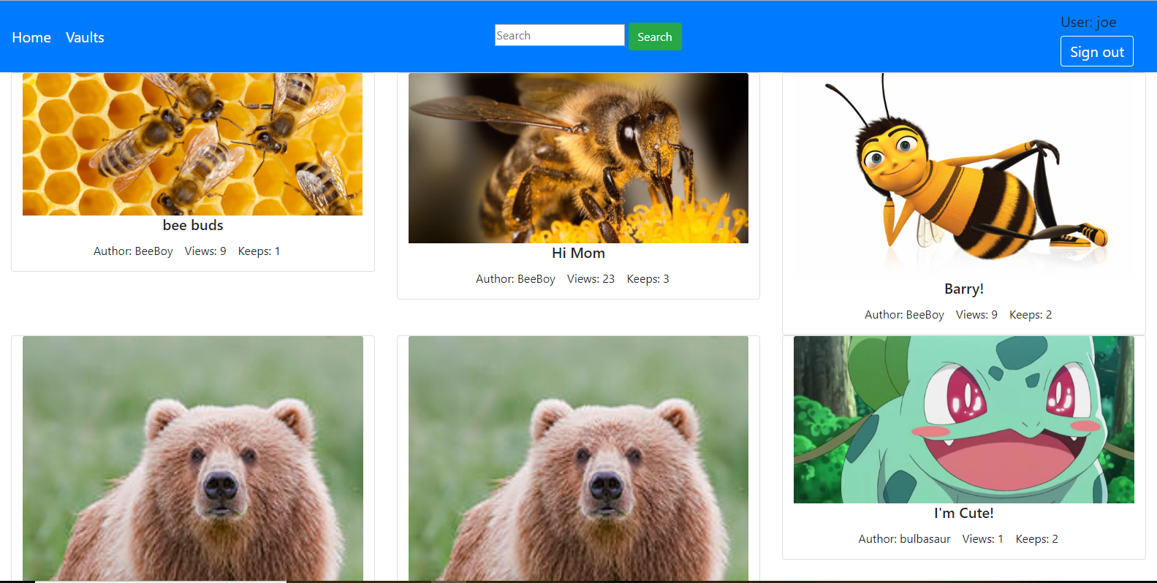Select the "Hi Mom" card title

point(578,253)
